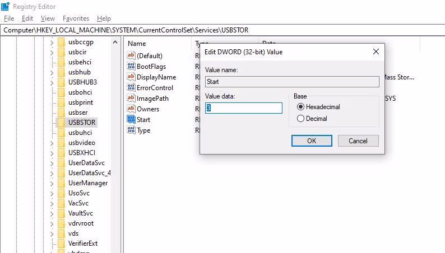Click the Start DWORD value icon
This screenshot has width=445, height=253.
(132, 120)
